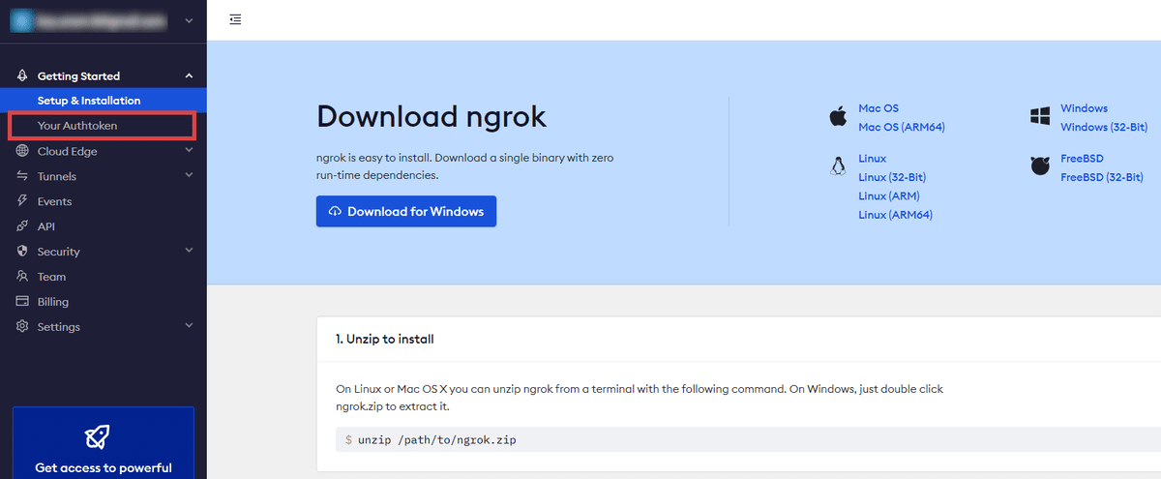Image resolution: width=1161 pixels, height=479 pixels.
Task: Go to the API page
Action: point(104,226)
